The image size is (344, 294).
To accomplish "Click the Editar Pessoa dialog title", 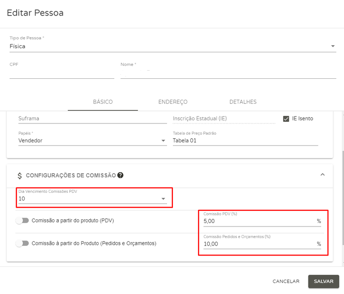I will 35,13.
